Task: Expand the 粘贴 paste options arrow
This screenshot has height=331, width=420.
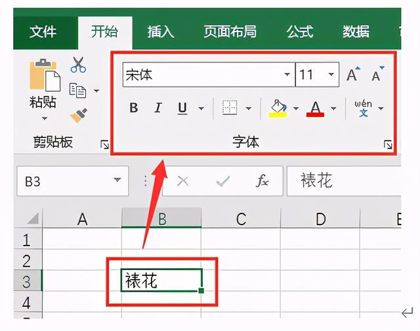Action: pyautogui.click(x=45, y=118)
